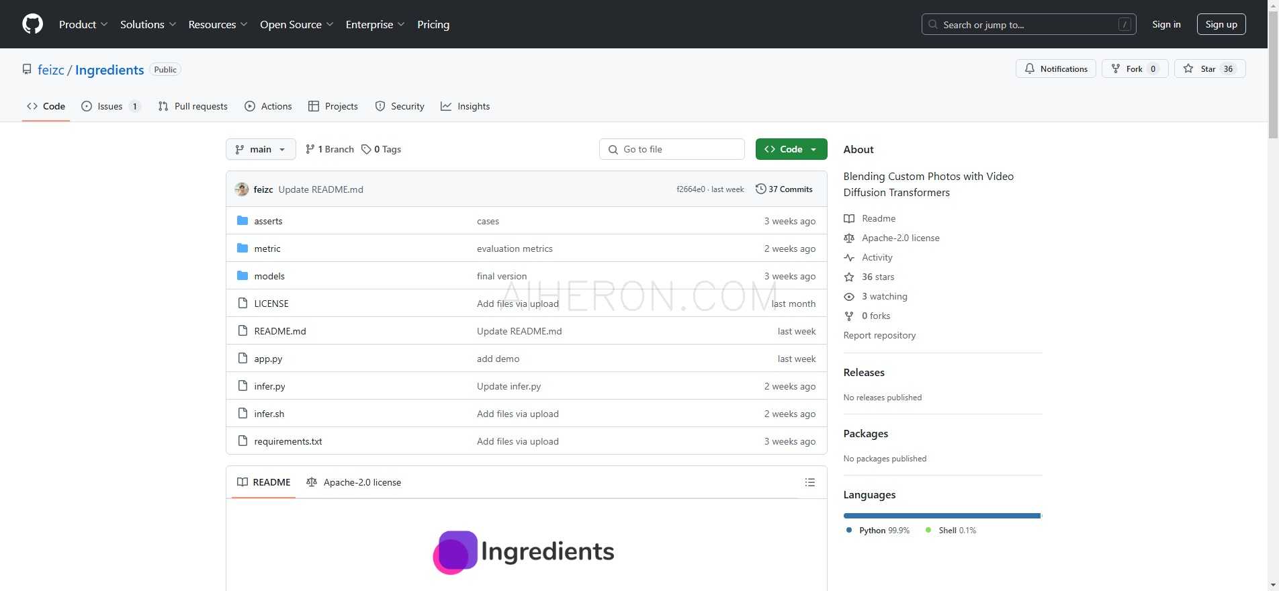Open the LICENSE file
This screenshot has width=1279, height=591.
(271, 304)
